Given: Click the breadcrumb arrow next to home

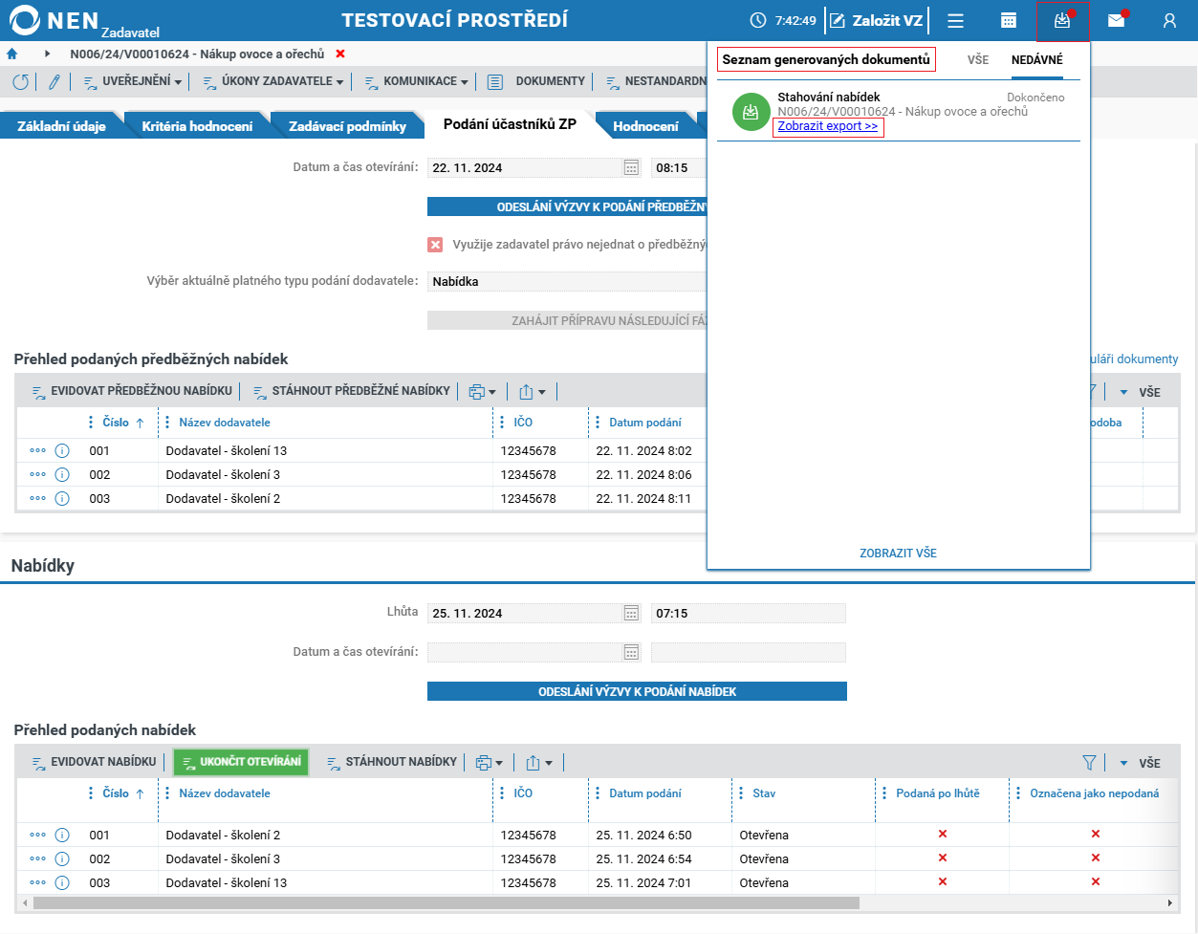Looking at the screenshot, I should 48,54.
